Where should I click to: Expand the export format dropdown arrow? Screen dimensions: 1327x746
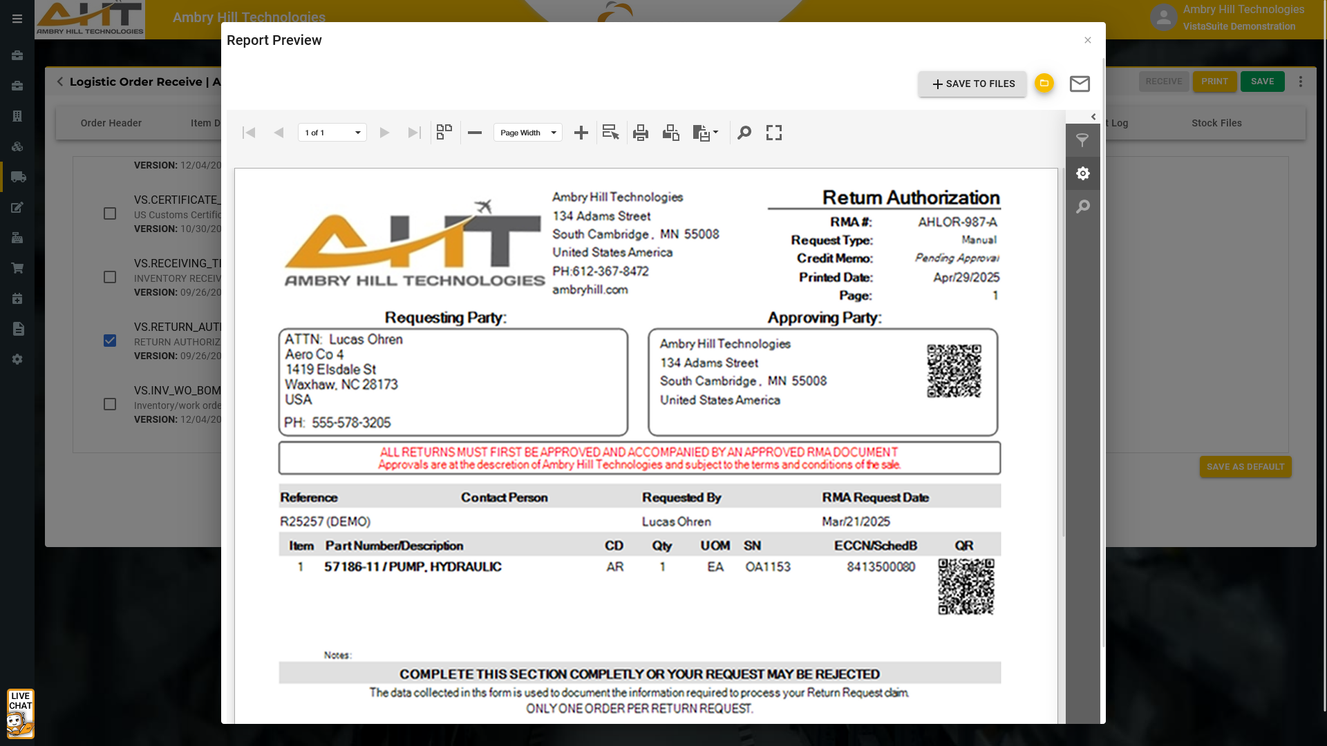[716, 132]
